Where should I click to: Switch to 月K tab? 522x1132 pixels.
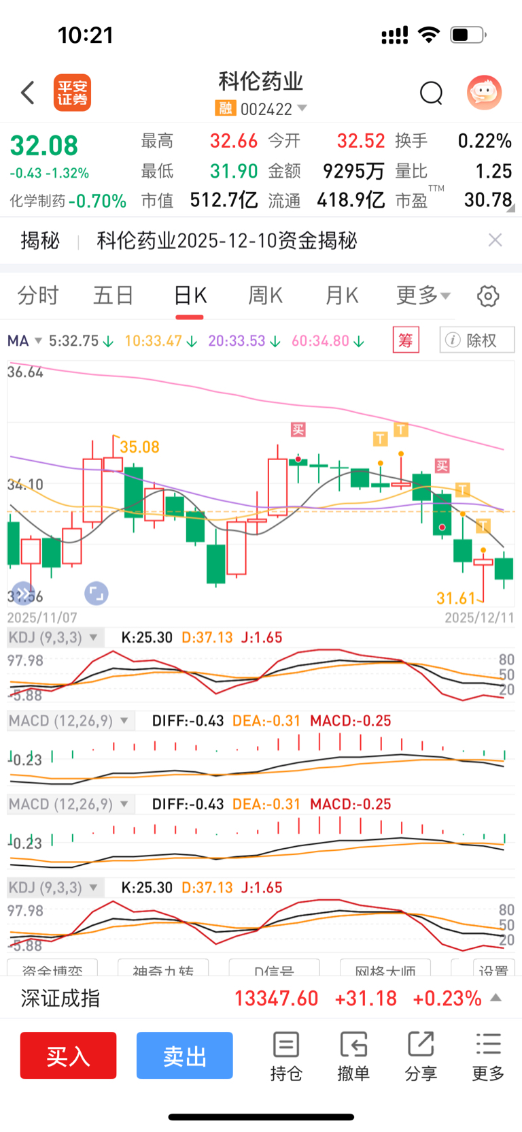tap(341, 295)
